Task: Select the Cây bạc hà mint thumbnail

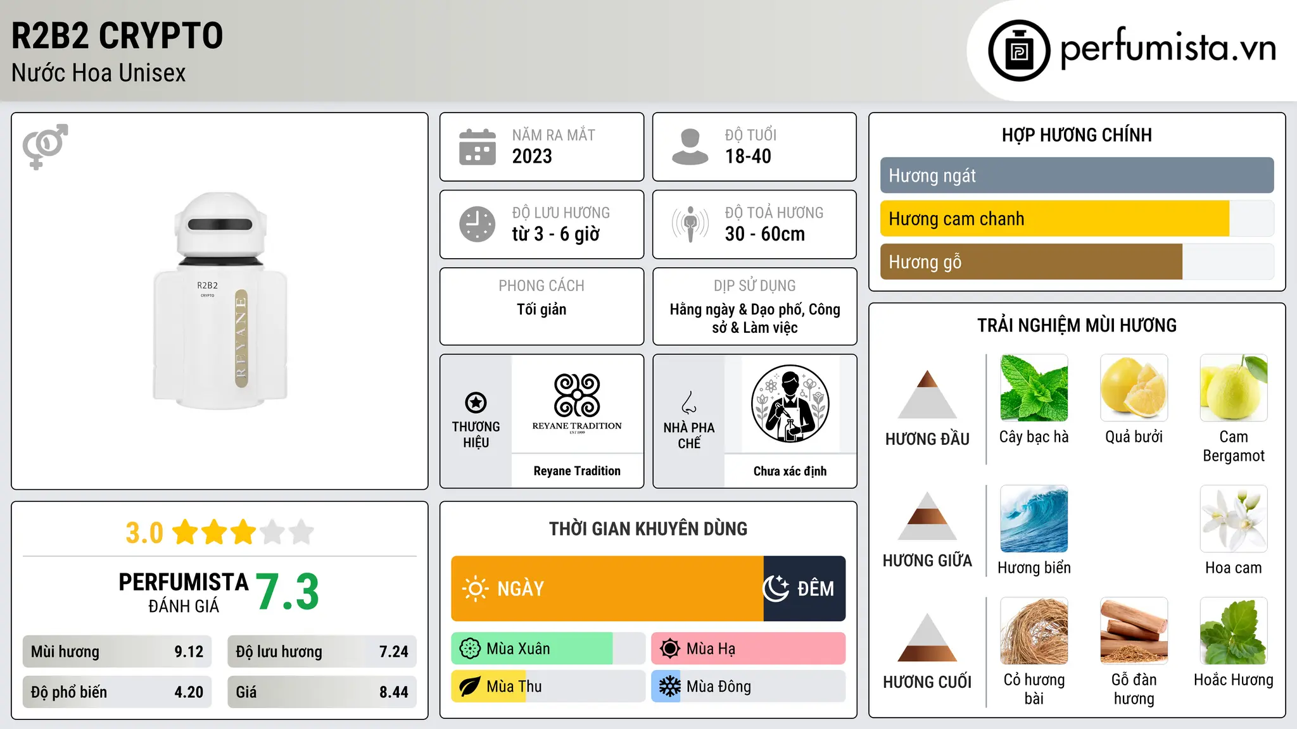Action: (1034, 387)
